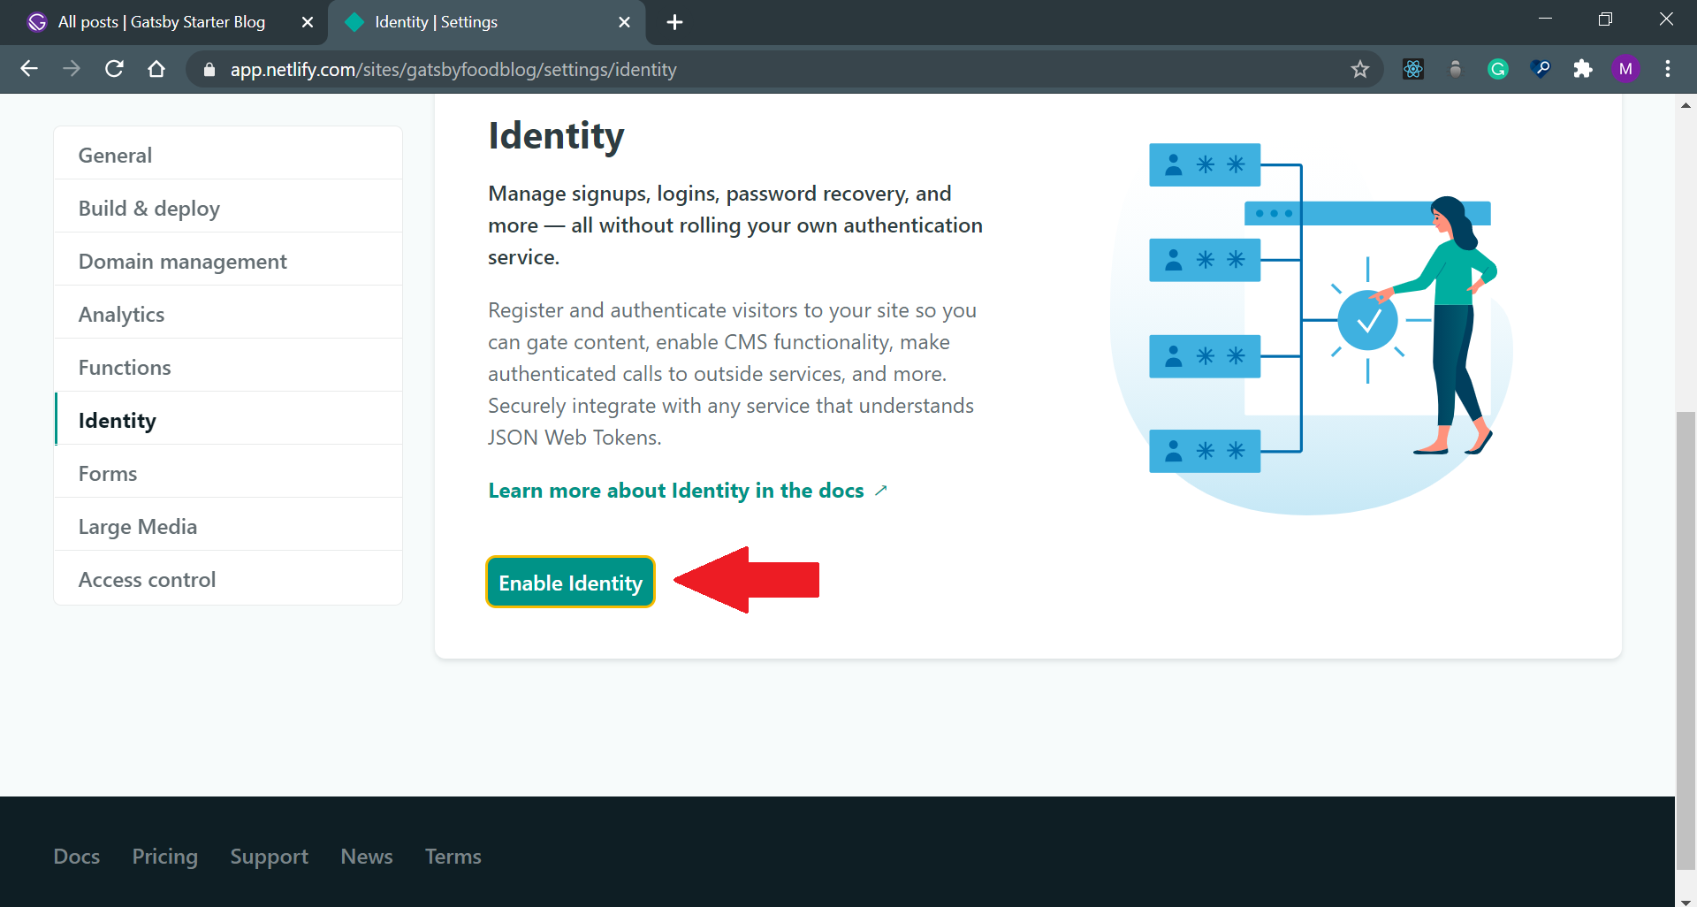Click the page vertical scrollbar thumb

pyautogui.click(x=1686, y=641)
